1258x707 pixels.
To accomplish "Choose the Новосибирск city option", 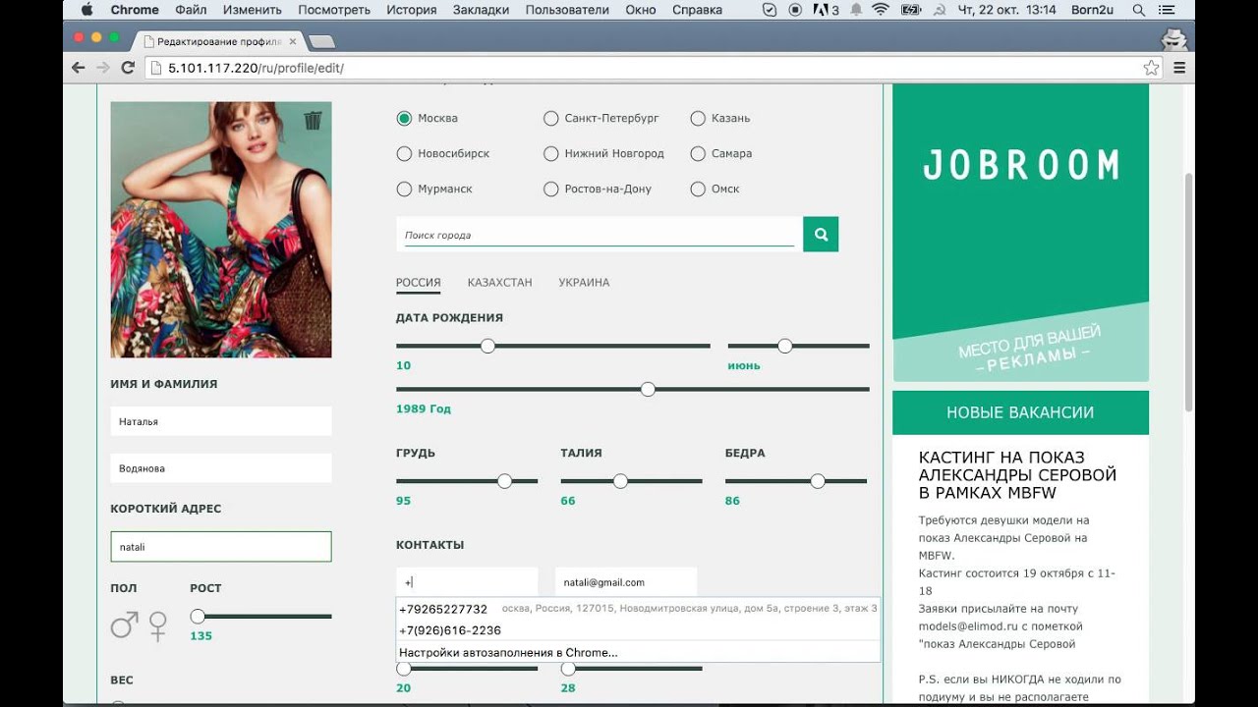I will tap(404, 153).
